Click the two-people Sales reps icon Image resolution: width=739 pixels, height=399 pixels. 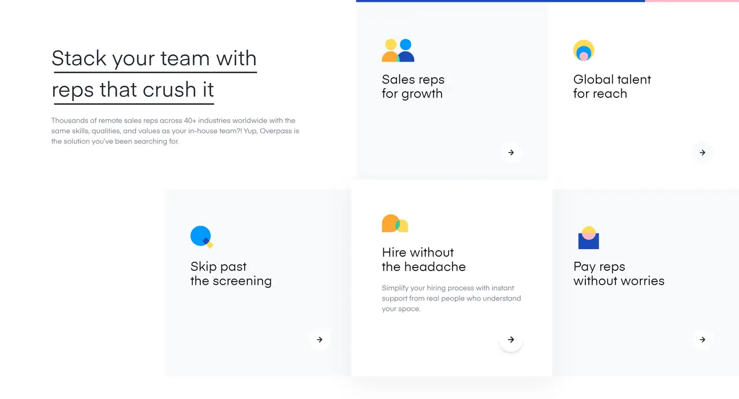pos(398,51)
